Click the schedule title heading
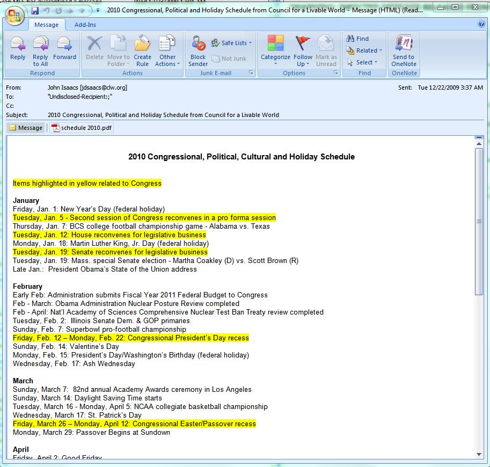This screenshot has width=490, height=467. pos(242,157)
